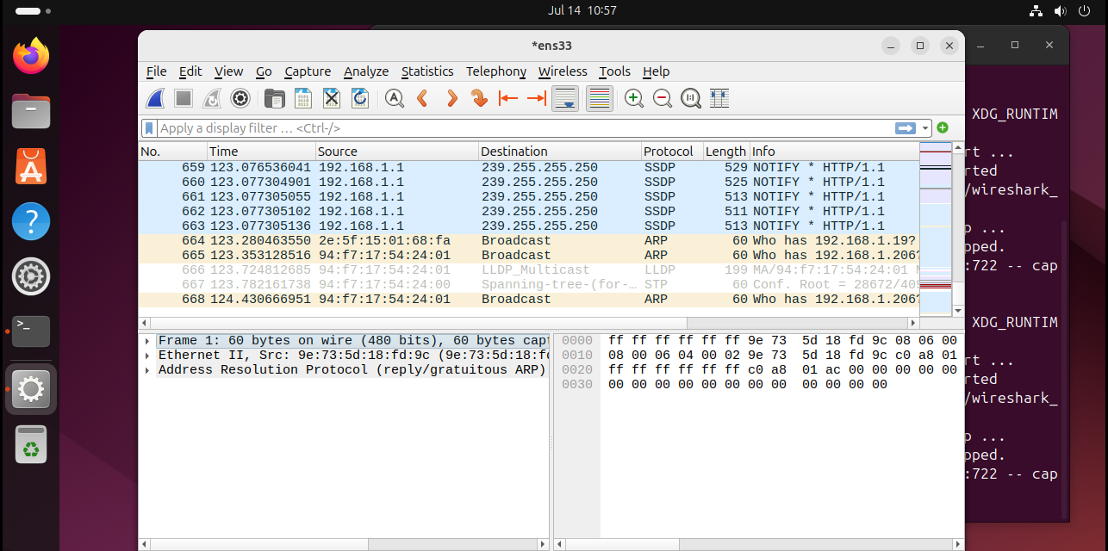Select packet number 659
This screenshot has height=551, width=1108.
click(529, 168)
